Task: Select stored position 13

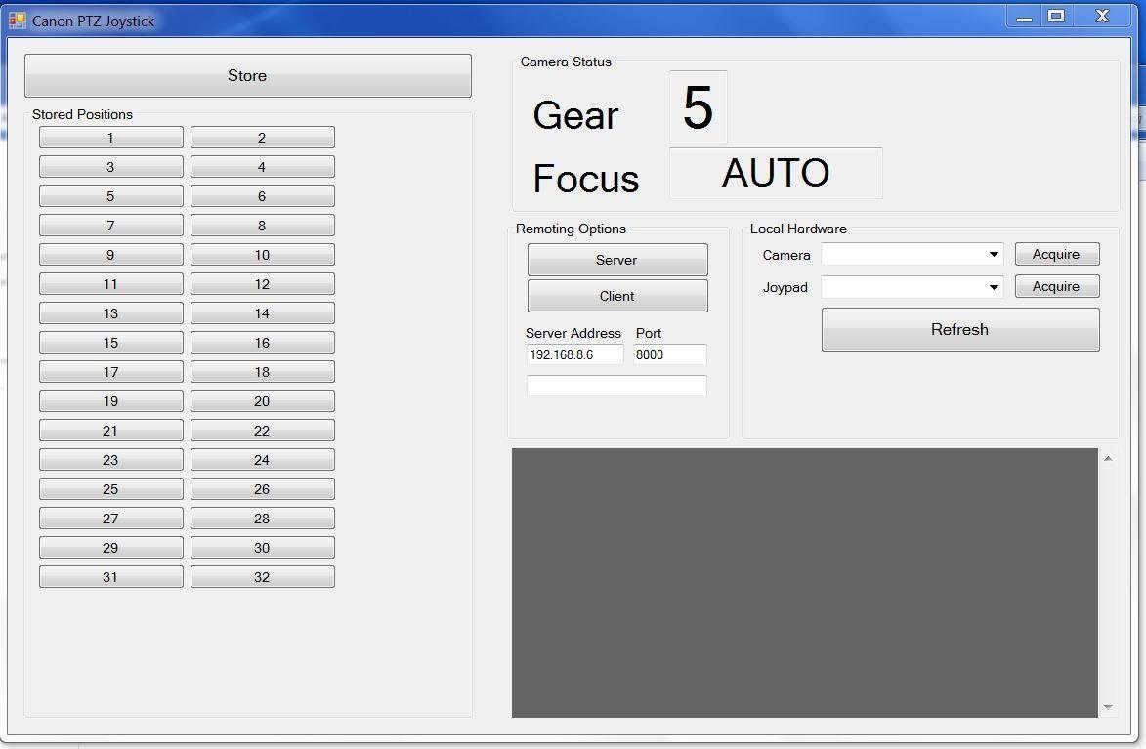Action: point(111,312)
